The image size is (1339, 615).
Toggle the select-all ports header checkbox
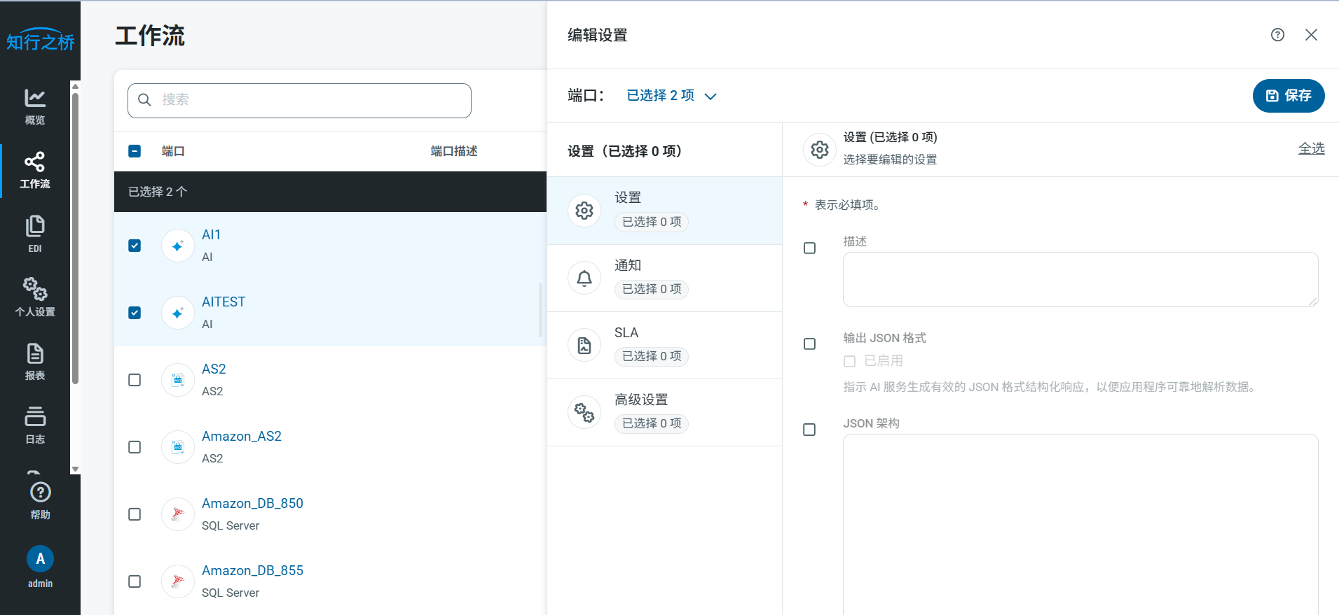pos(135,151)
